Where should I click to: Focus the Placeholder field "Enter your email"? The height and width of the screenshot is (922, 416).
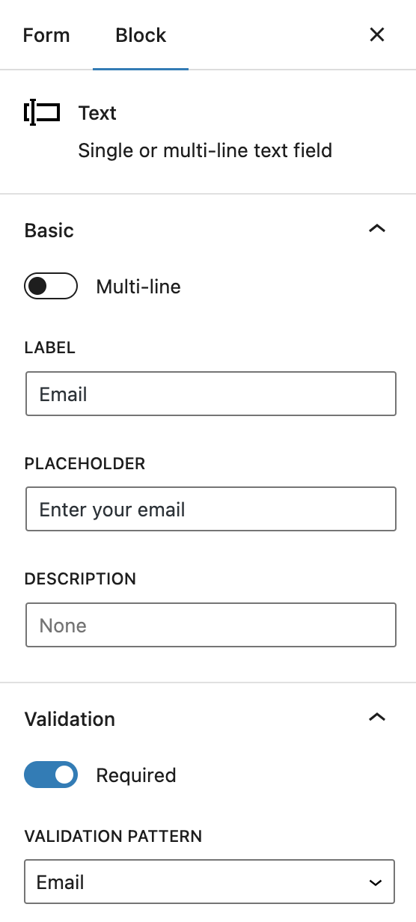pyautogui.click(x=211, y=510)
